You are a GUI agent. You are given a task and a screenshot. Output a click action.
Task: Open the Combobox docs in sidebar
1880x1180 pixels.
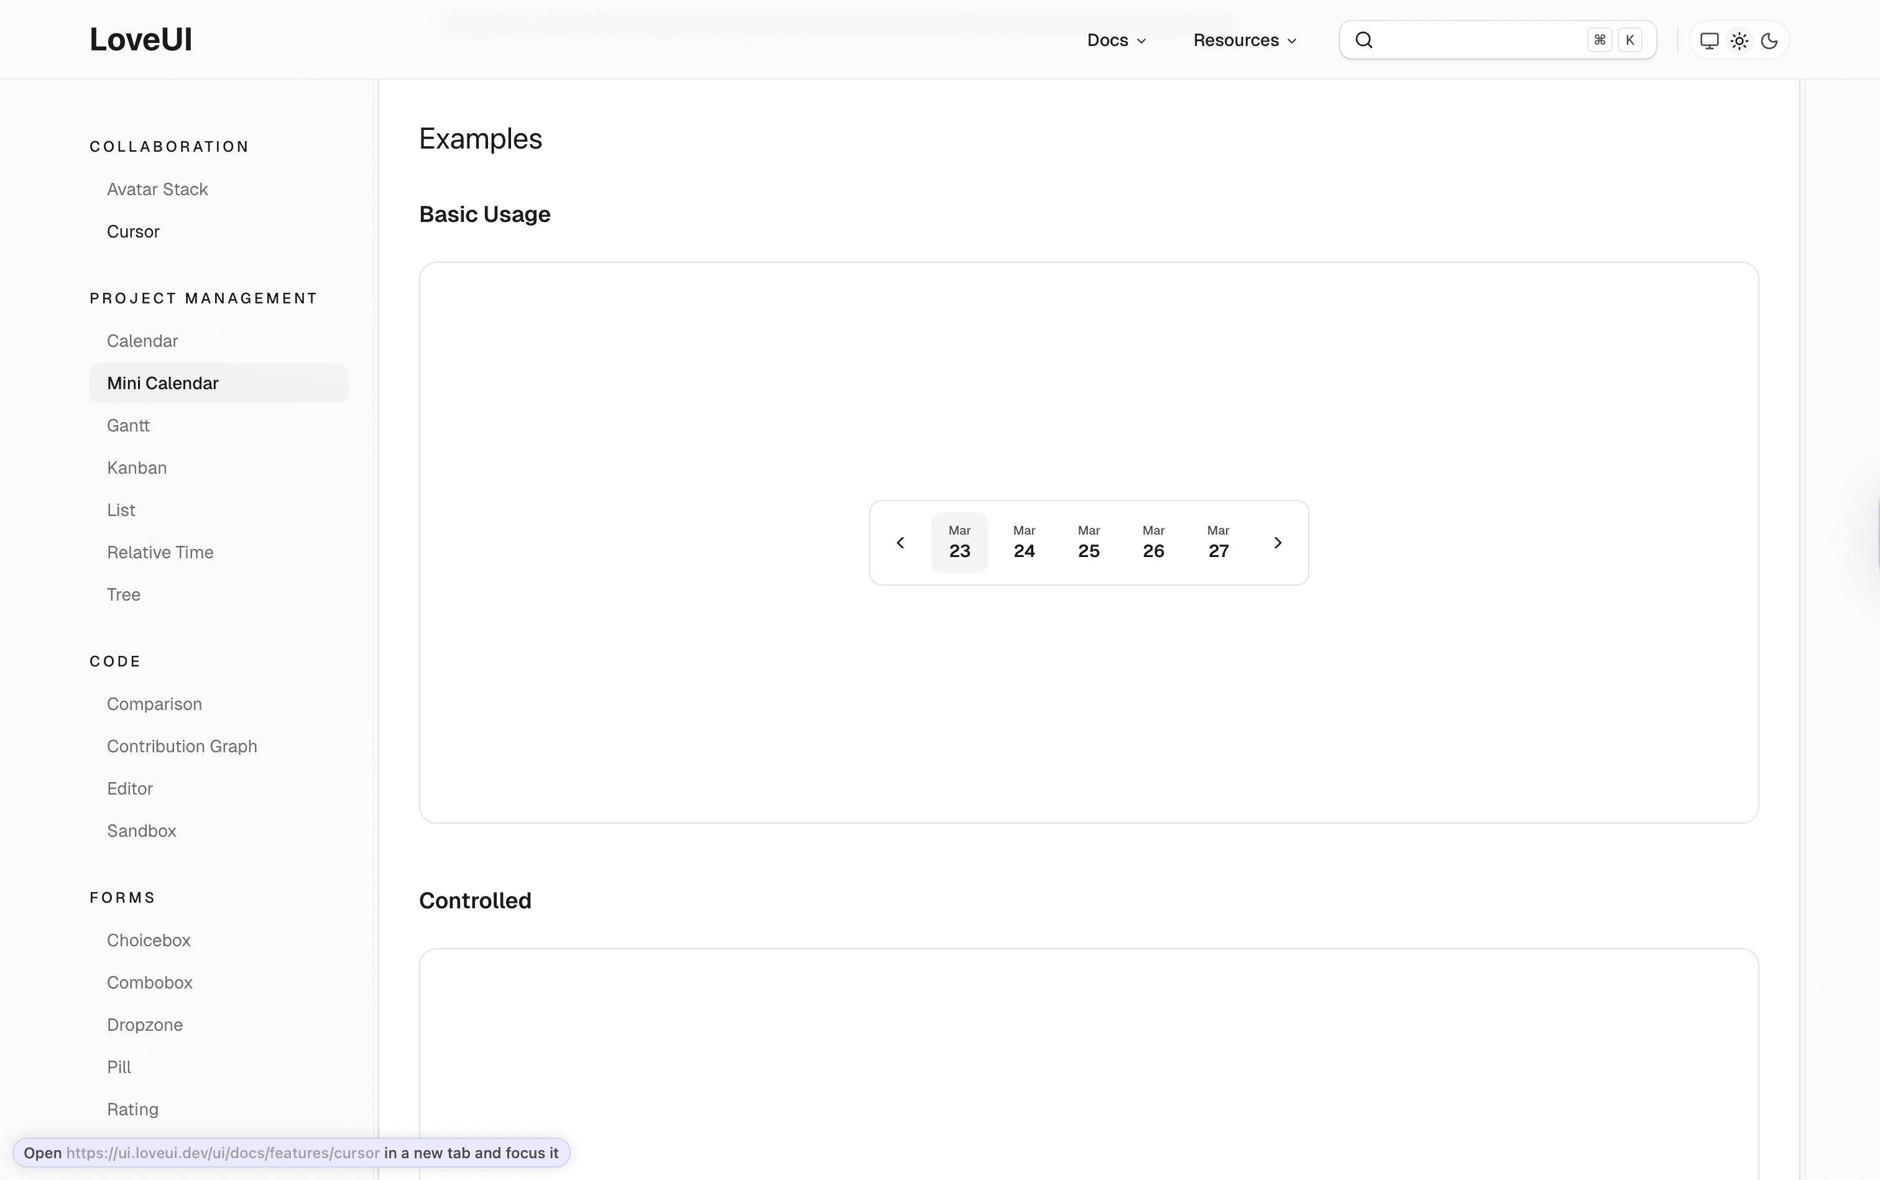149,982
